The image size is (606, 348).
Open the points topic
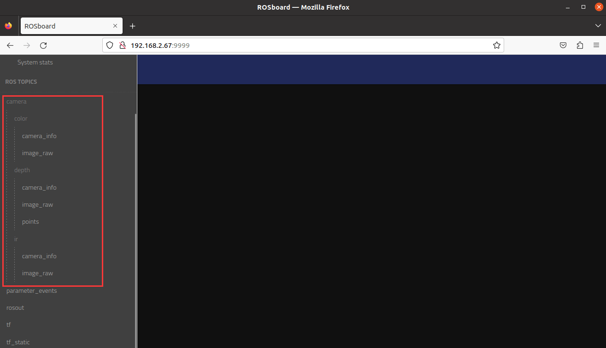click(x=30, y=222)
